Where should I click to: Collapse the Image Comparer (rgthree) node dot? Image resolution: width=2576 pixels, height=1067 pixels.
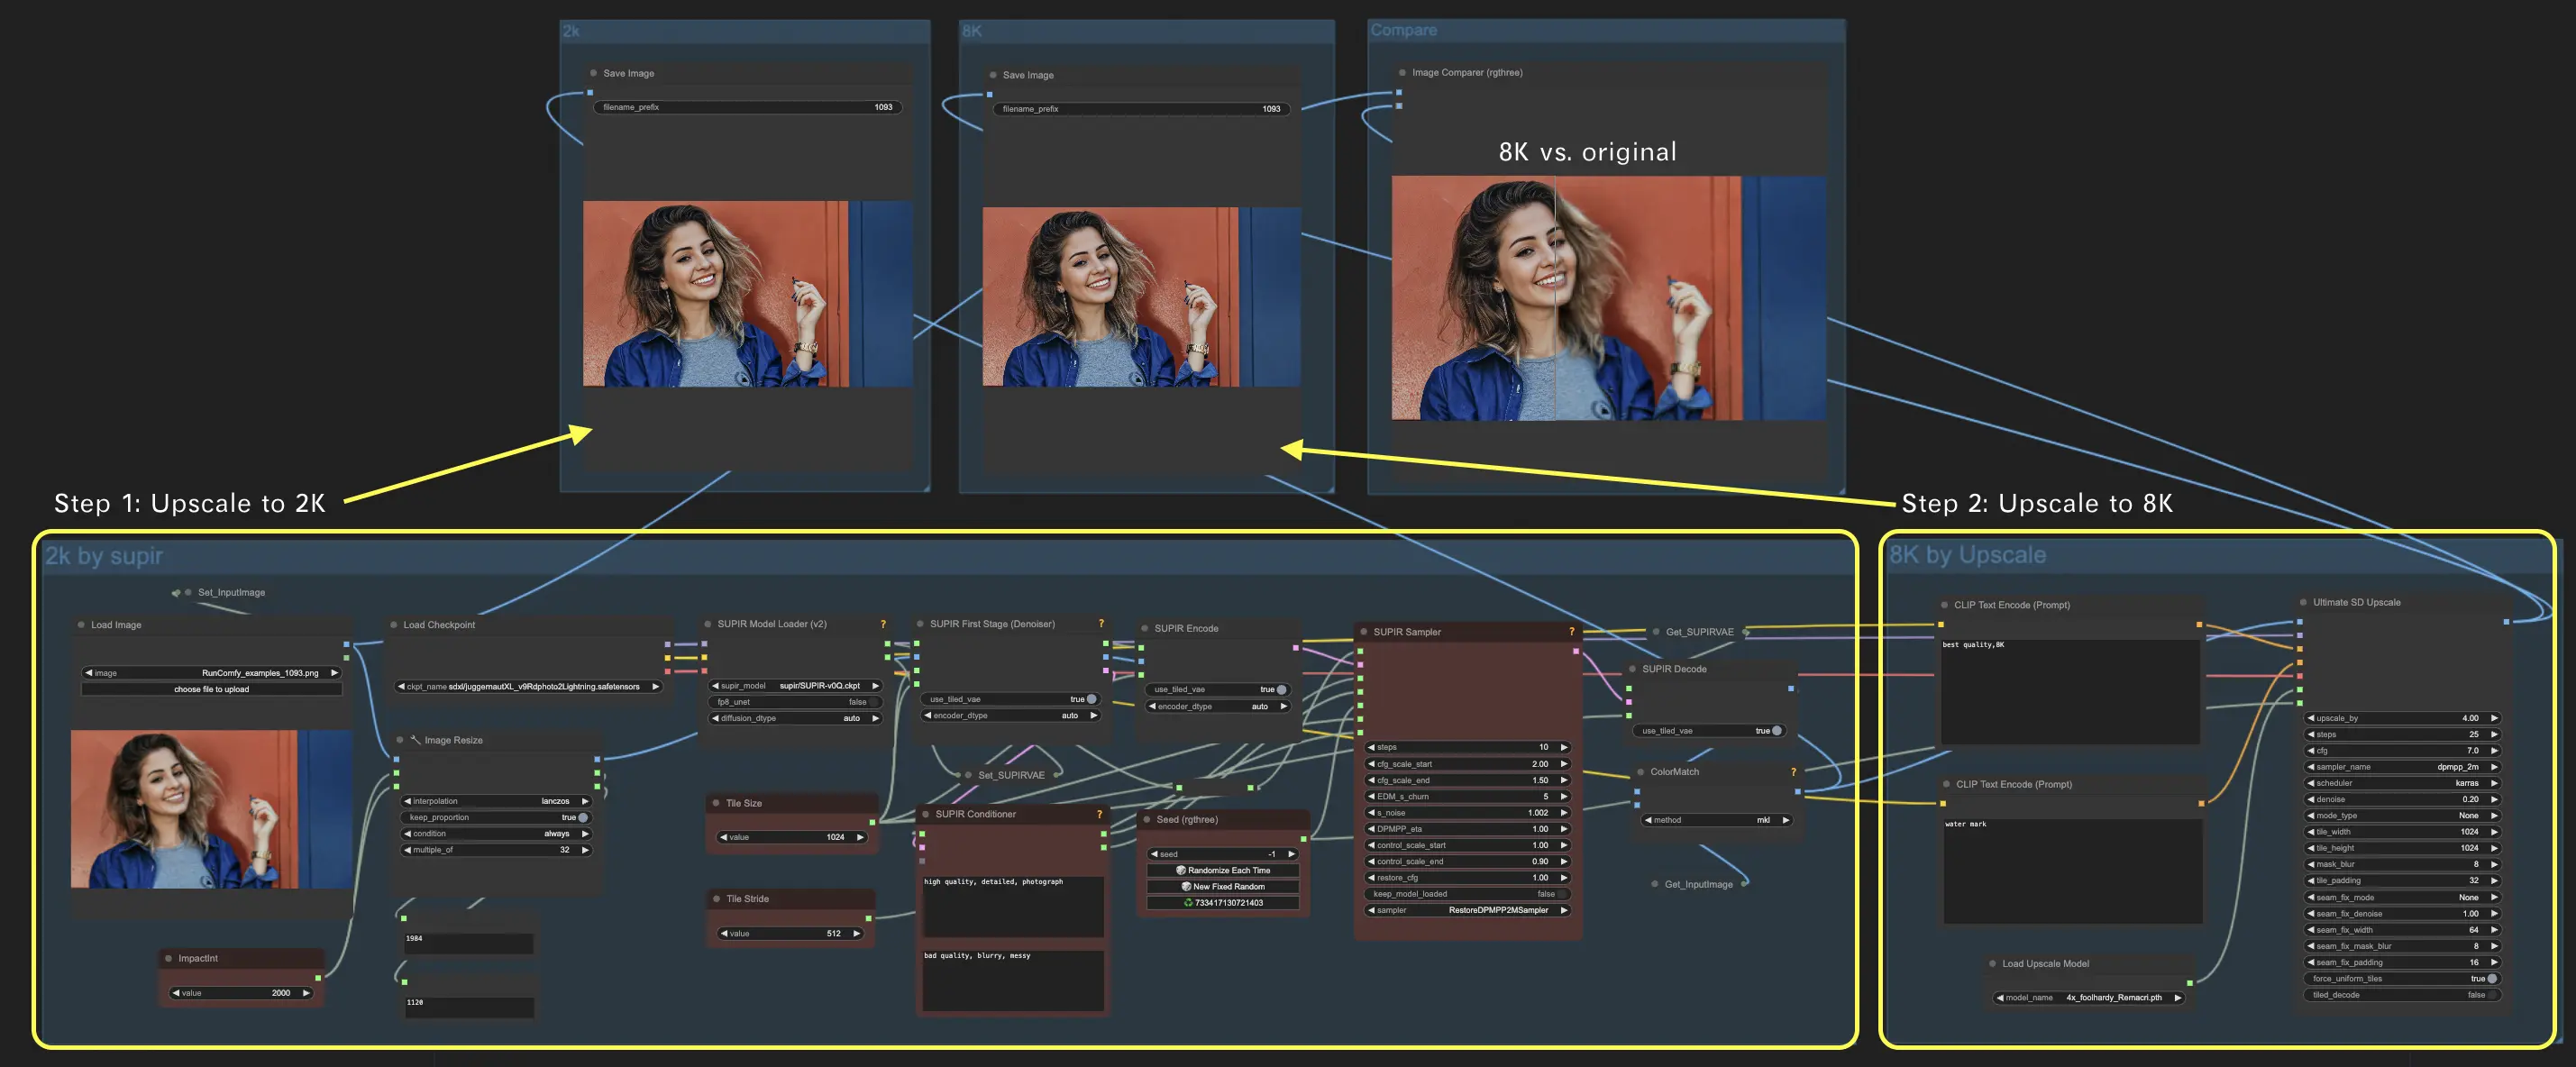1402,72
